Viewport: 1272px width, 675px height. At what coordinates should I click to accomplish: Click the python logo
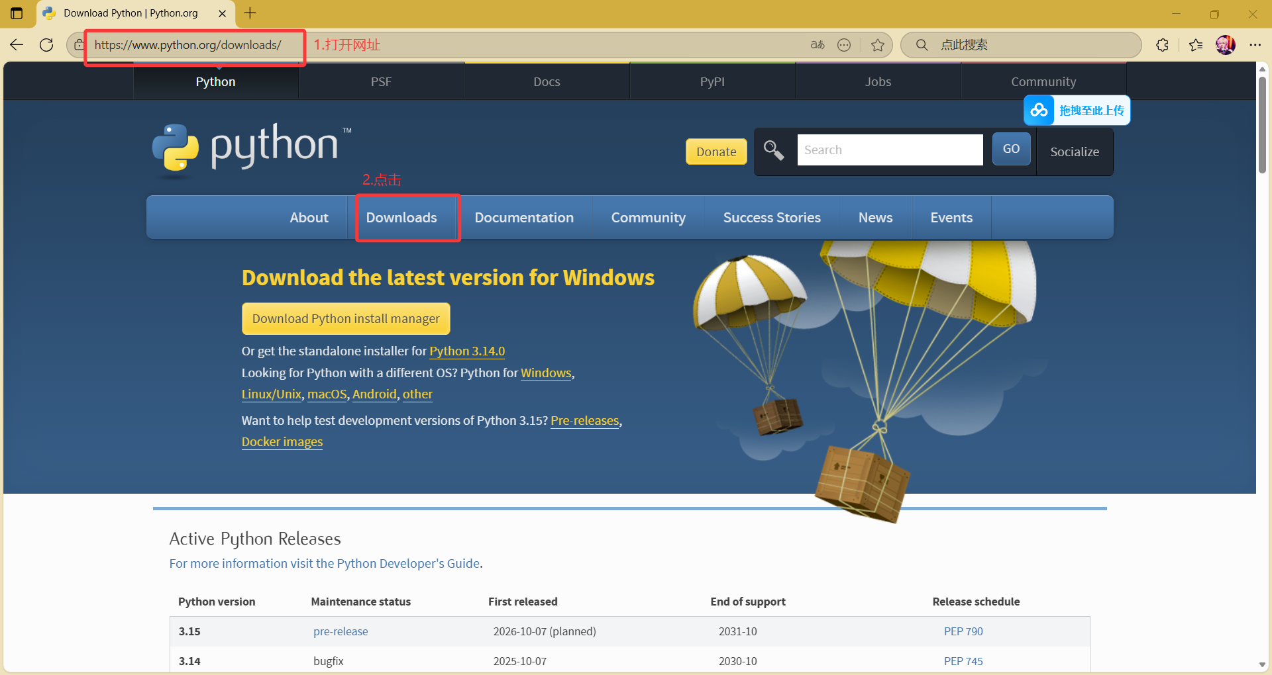(252, 150)
